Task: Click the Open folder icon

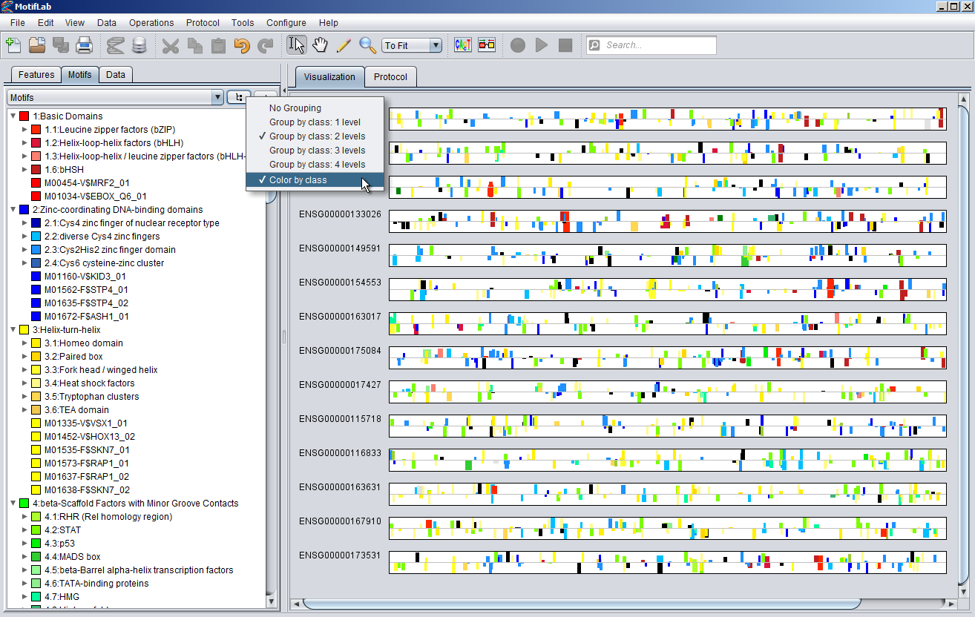Action: click(x=37, y=45)
